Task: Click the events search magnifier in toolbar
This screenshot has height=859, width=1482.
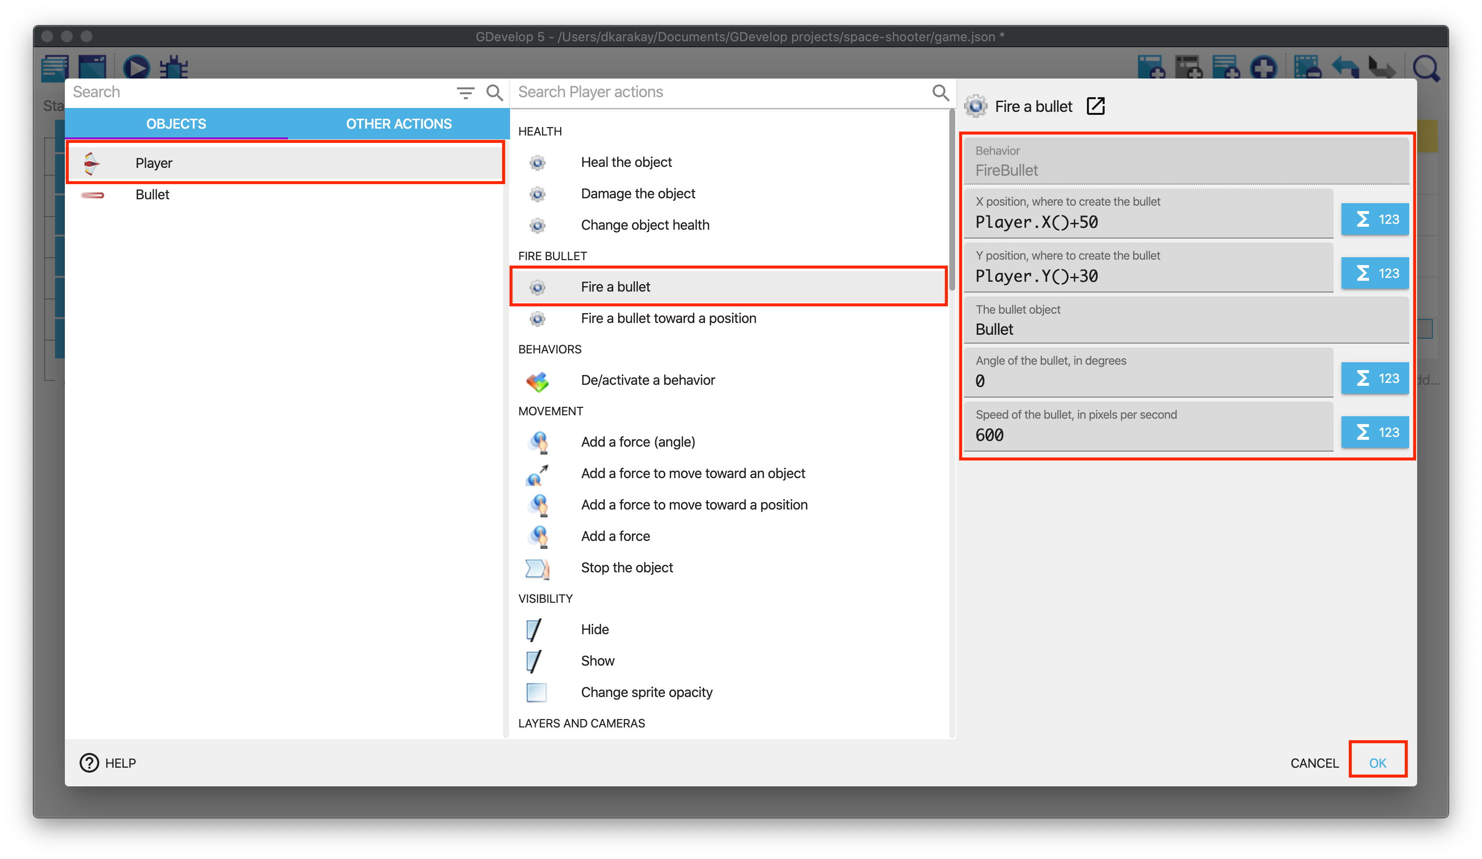Action: tap(1426, 68)
